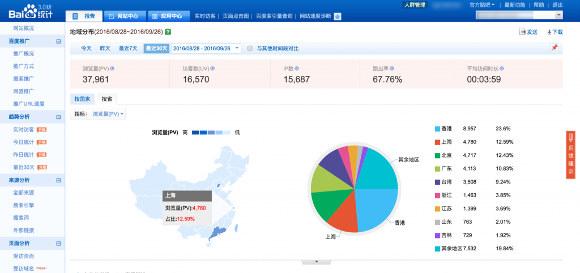This screenshot has height=273, width=580.
Task: Switch to 按国家 tab
Action: 82,99
